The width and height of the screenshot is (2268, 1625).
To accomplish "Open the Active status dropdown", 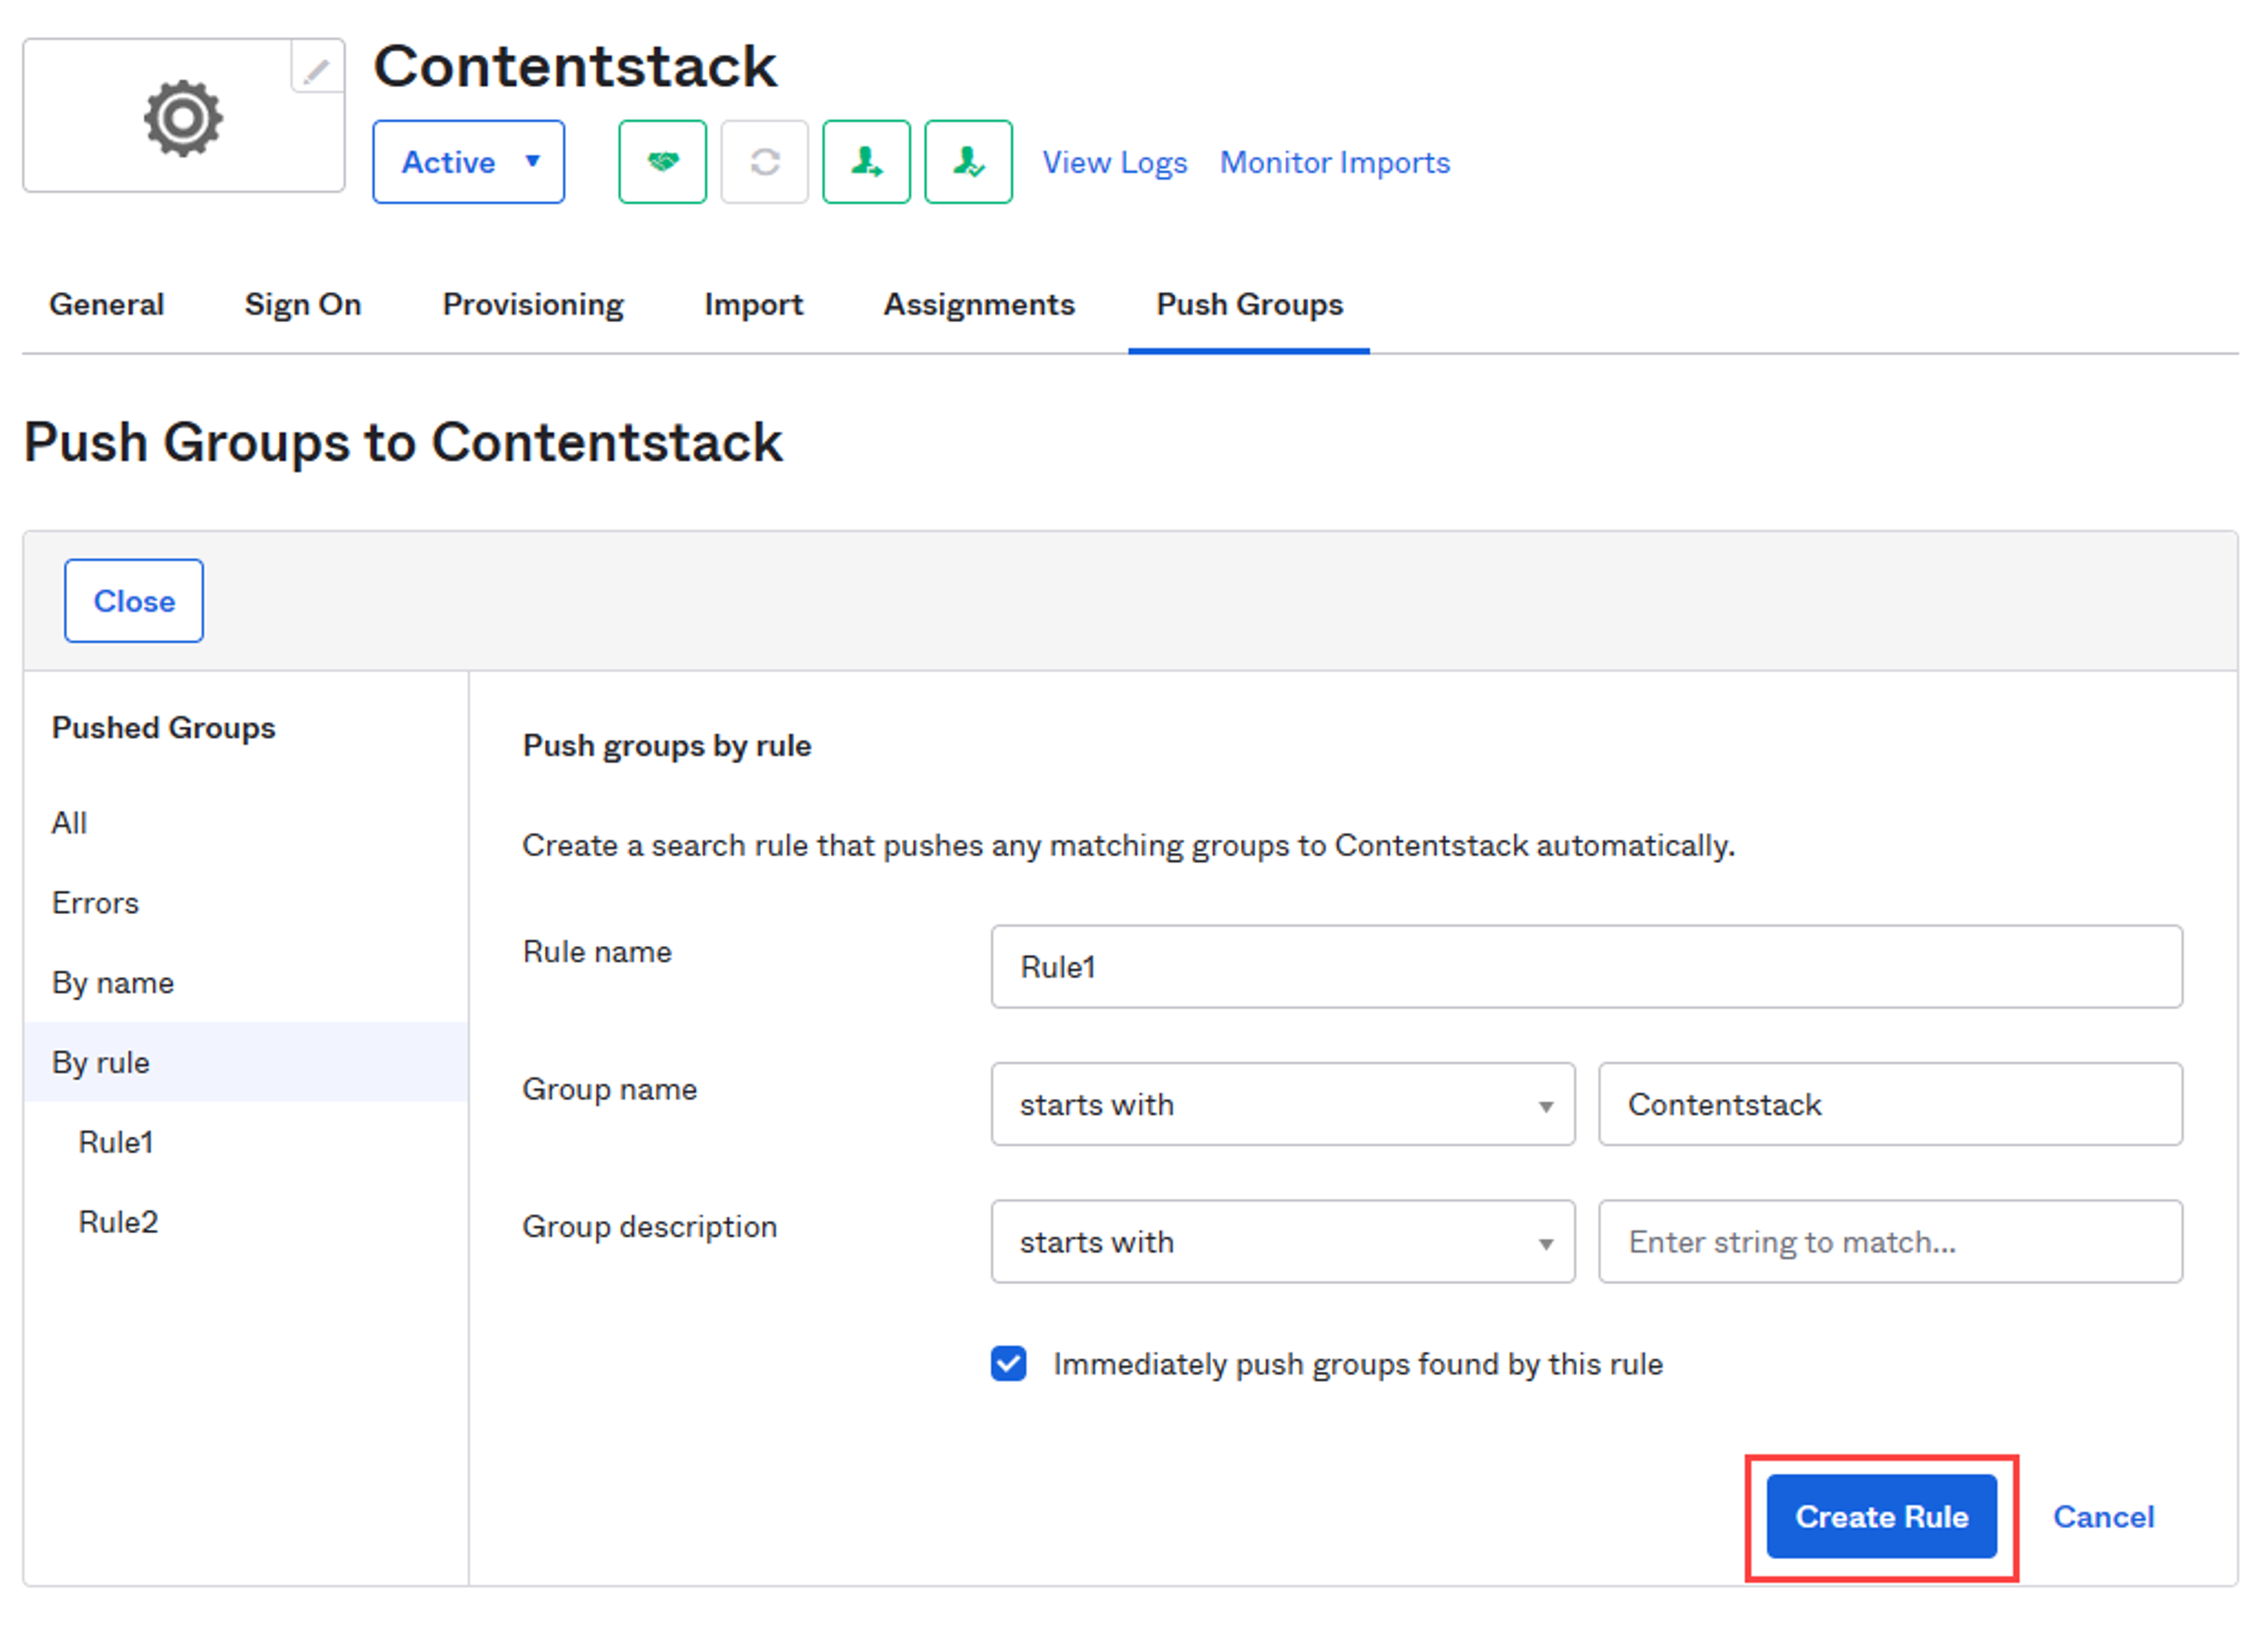I will pos(469,162).
